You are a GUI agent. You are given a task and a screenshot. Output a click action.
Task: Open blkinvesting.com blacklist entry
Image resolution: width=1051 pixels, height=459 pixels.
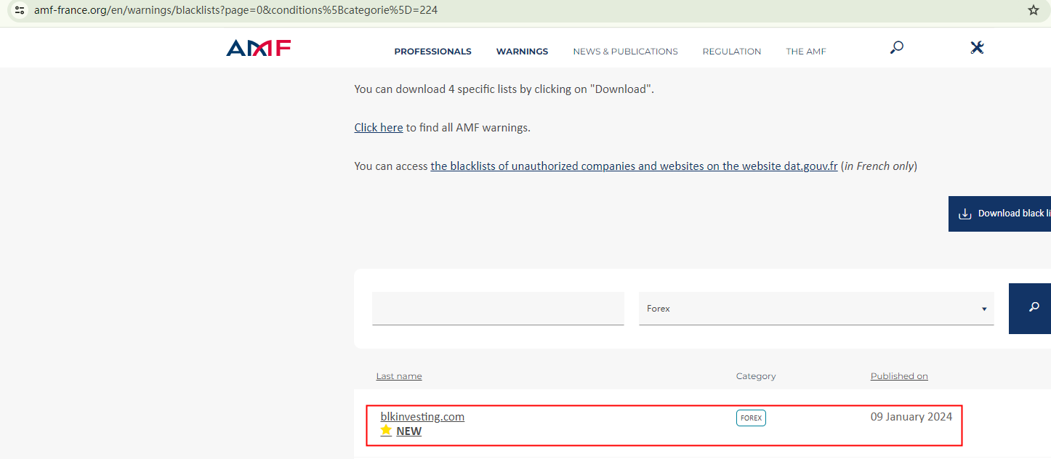tap(422, 417)
